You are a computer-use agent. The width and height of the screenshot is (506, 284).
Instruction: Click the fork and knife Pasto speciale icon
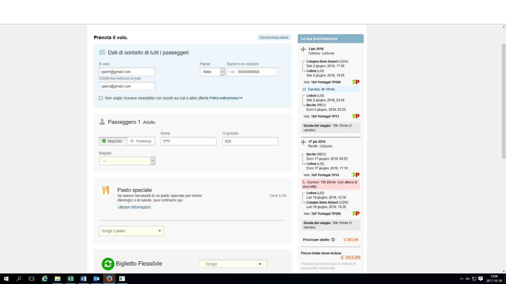pyautogui.click(x=106, y=190)
